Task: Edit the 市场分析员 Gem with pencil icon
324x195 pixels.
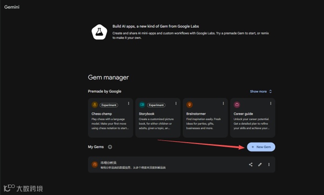Action: [x=260, y=164]
